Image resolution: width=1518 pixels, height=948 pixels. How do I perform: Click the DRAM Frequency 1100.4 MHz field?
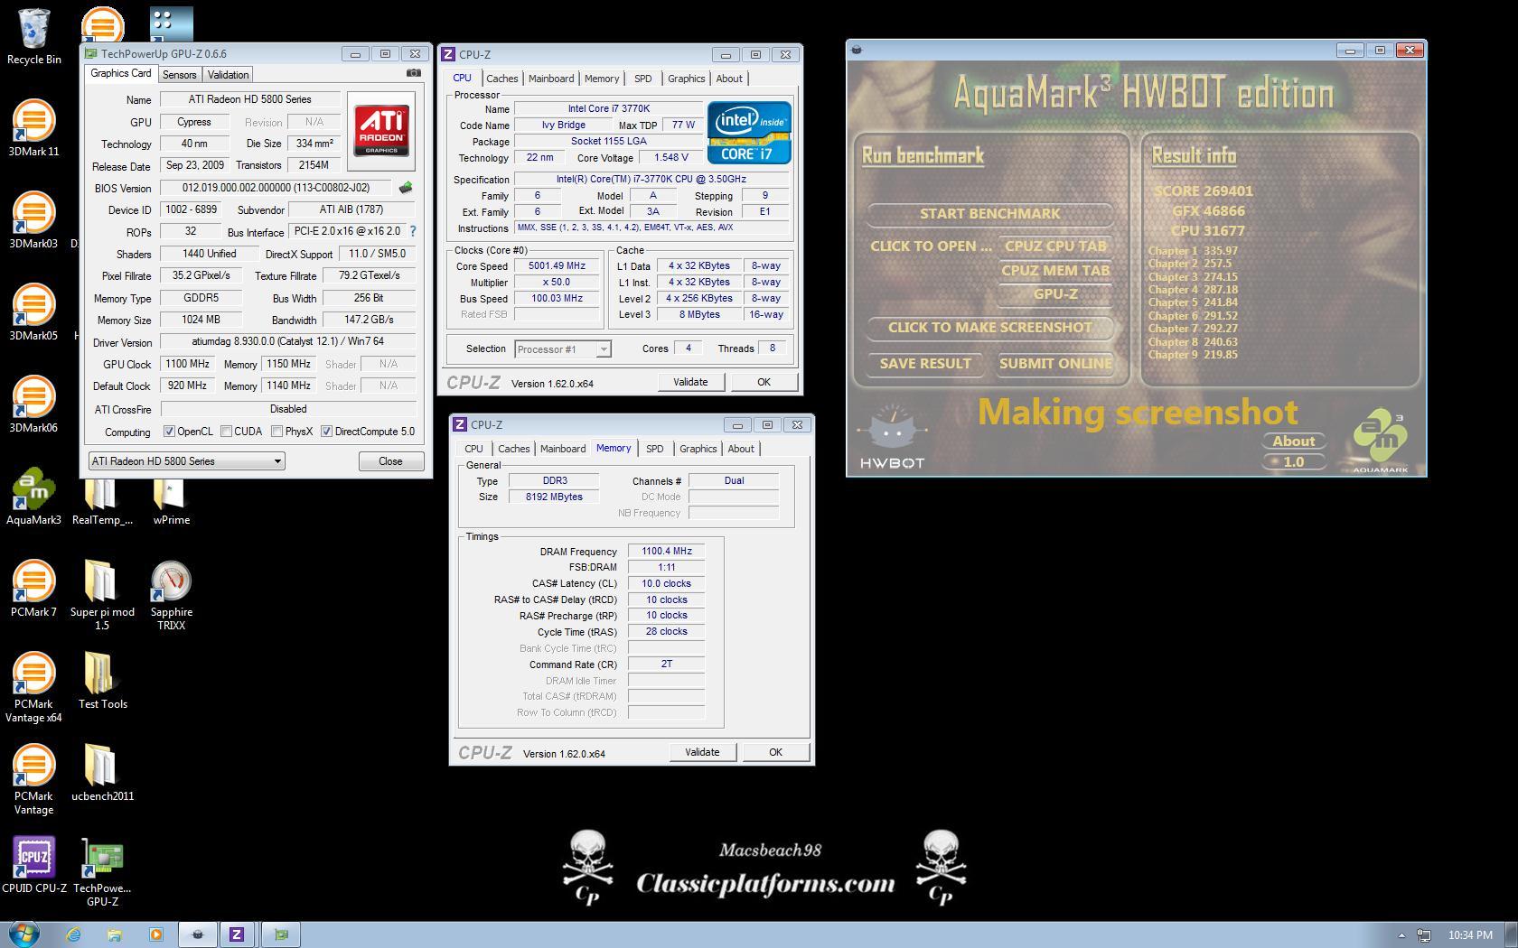[667, 552]
